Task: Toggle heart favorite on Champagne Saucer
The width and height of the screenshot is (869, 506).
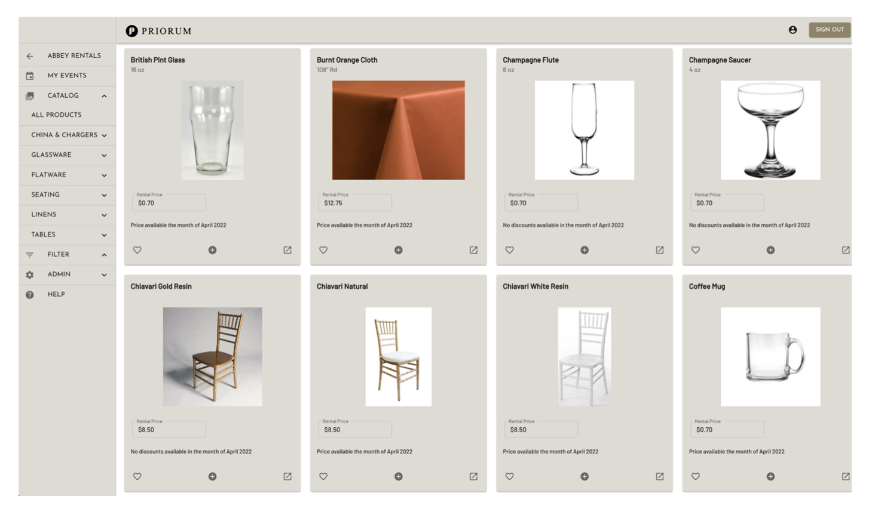Action: tap(696, 250)
